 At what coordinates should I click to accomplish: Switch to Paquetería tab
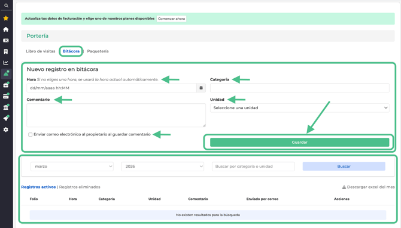click(98, 51)
